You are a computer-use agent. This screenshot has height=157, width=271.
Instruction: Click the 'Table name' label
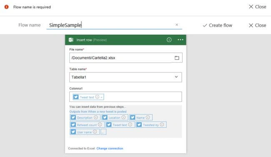click(x=78, y=69)
